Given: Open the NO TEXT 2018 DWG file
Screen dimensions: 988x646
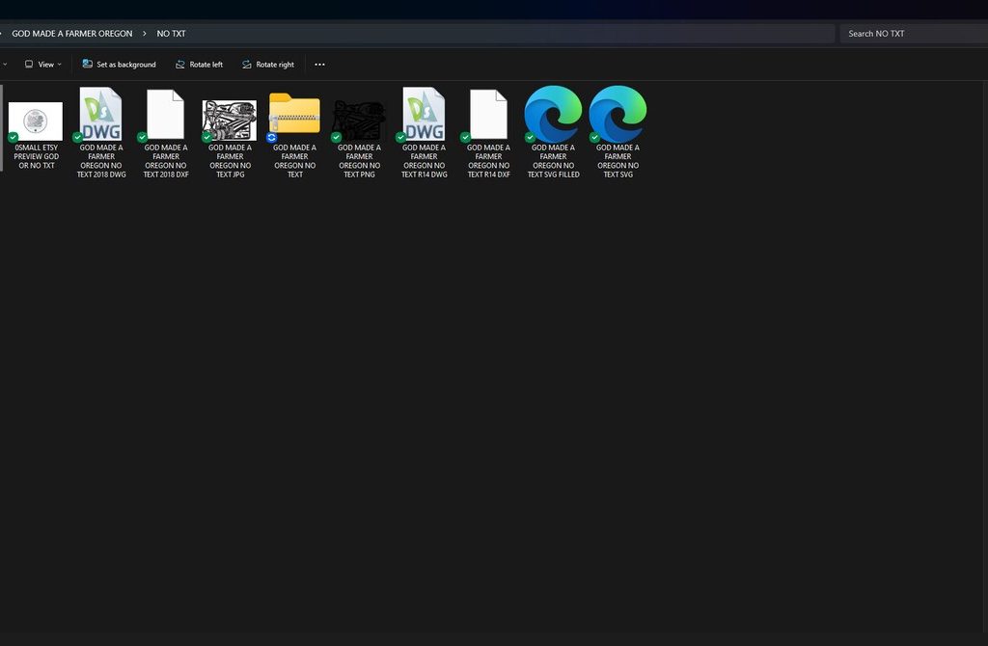Looking at the screenshot, I should click(101, 116).
